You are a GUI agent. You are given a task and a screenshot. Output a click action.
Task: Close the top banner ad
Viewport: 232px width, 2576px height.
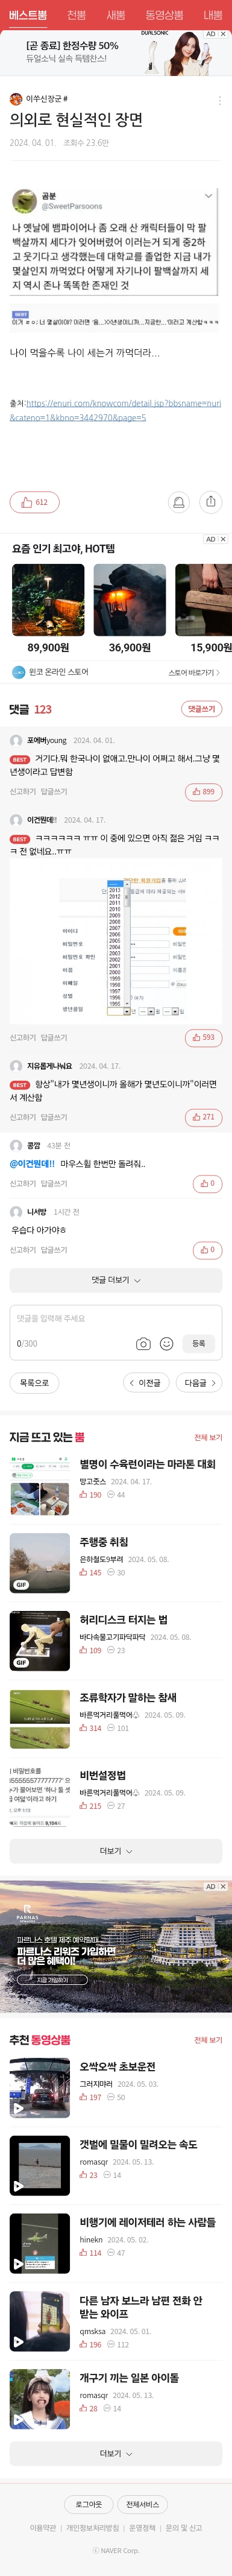pyautogui.click(x=223, y=34)
